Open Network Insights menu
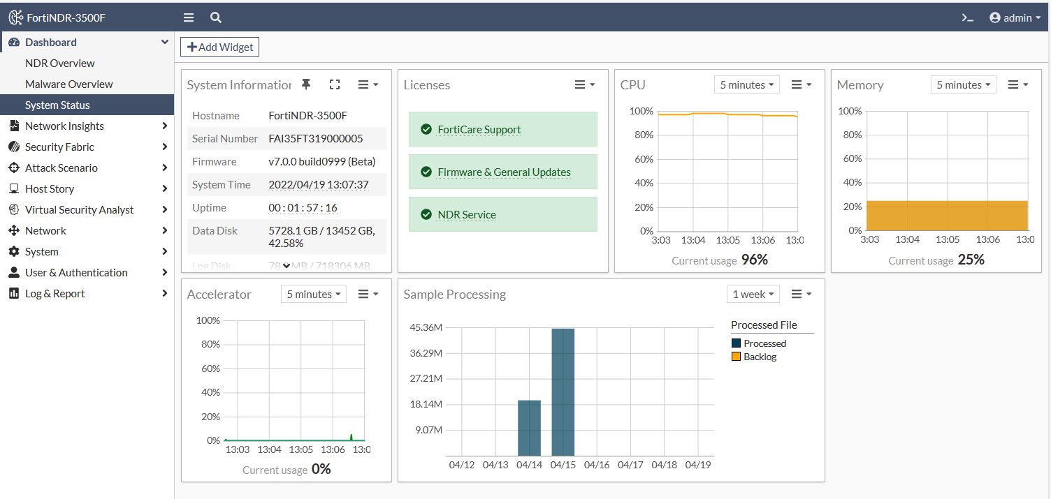The height and width of the screenshot is (499, 1051). coord(87,126)
